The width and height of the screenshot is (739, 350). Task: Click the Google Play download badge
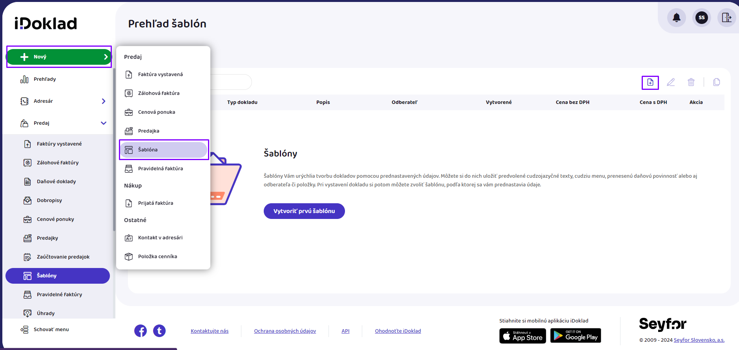576,336
